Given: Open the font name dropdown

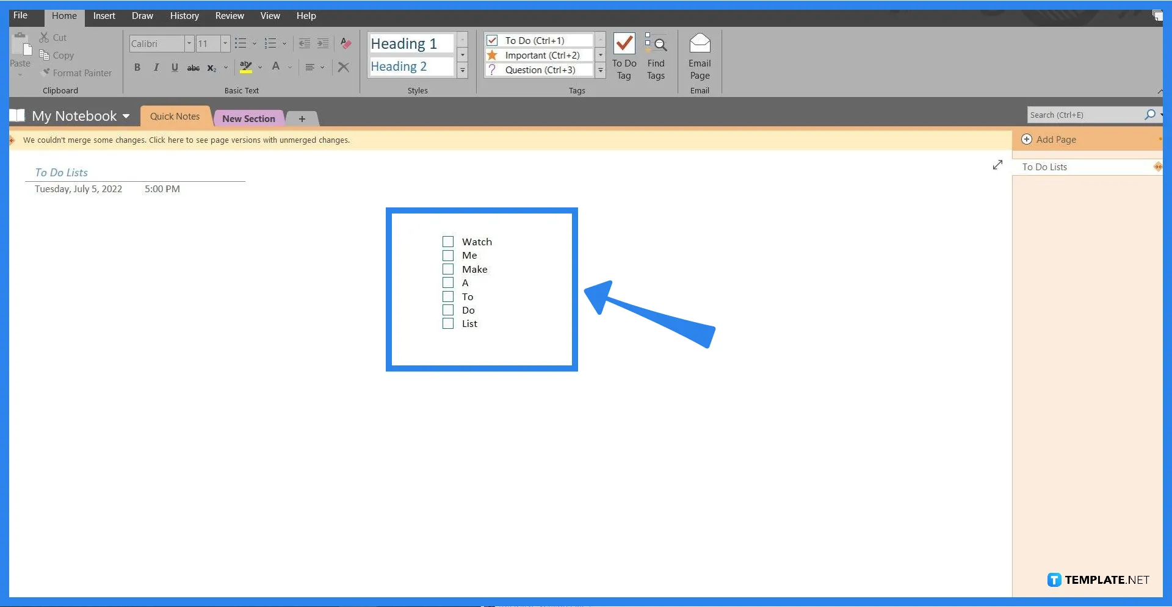Looking at the screenshot, I should click(190, 43).
